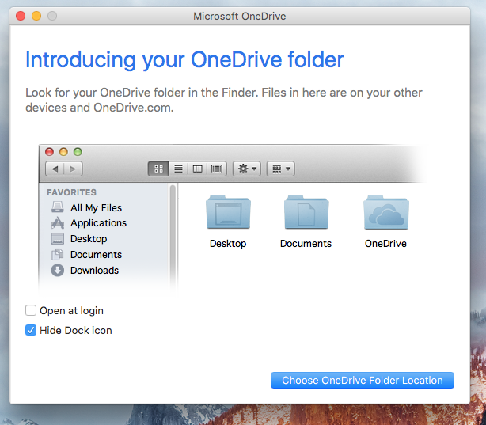Image resolution: width=486 pixels, height=425 pixels.
Task: Click the red close dot in Finder illustration
Action: [x=49, y=152]
